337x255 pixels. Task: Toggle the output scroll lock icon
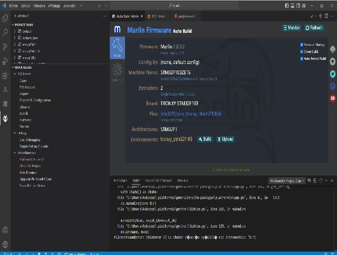315,181
